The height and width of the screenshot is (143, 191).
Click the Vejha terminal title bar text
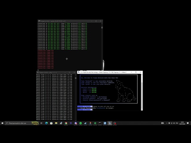pyautogui.click(x=104, y=72)
